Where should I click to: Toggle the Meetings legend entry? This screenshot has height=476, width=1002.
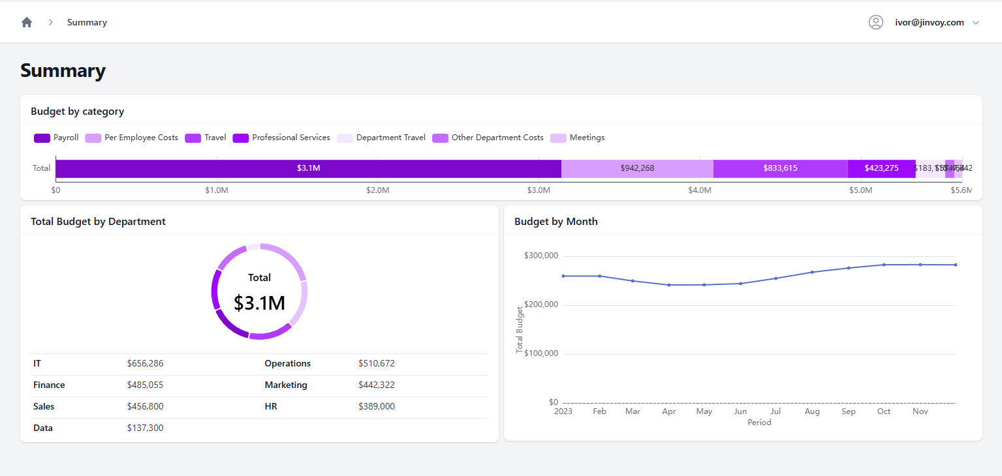tap(578, 138)
